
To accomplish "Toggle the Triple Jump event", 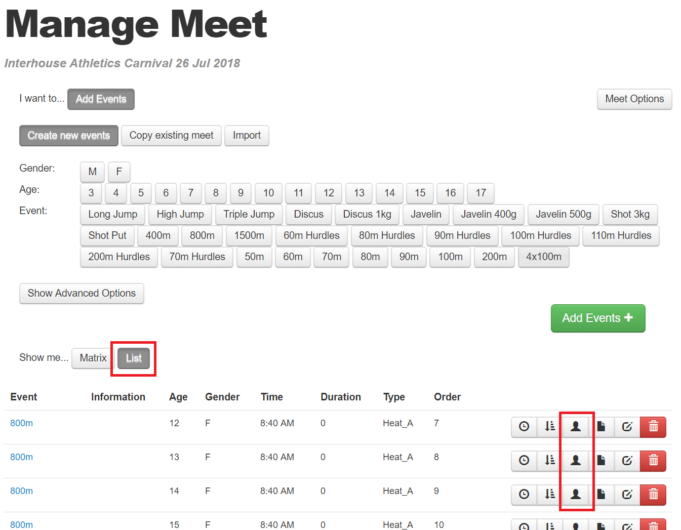I will coord(249,214).
